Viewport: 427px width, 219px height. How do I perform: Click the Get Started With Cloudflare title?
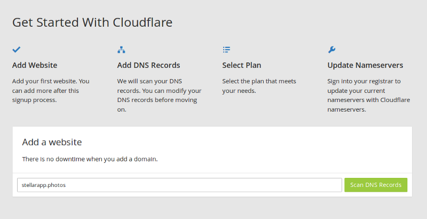pos(92,22)
